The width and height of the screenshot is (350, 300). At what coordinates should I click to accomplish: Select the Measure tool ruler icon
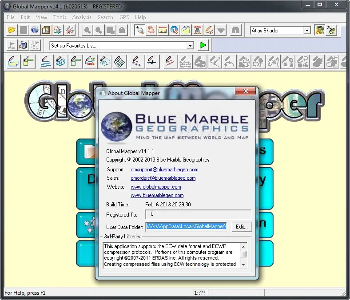click(x=163, y=30)
